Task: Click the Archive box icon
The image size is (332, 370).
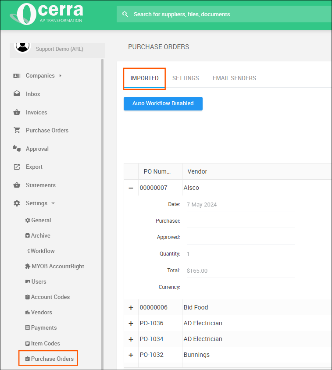Action: 28,235
